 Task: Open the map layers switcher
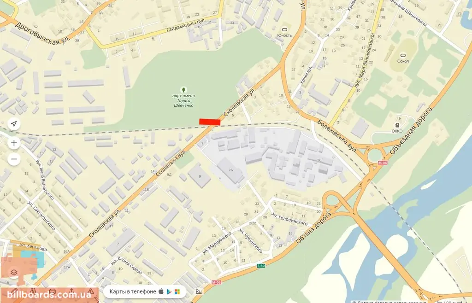(x=14, y=272)
